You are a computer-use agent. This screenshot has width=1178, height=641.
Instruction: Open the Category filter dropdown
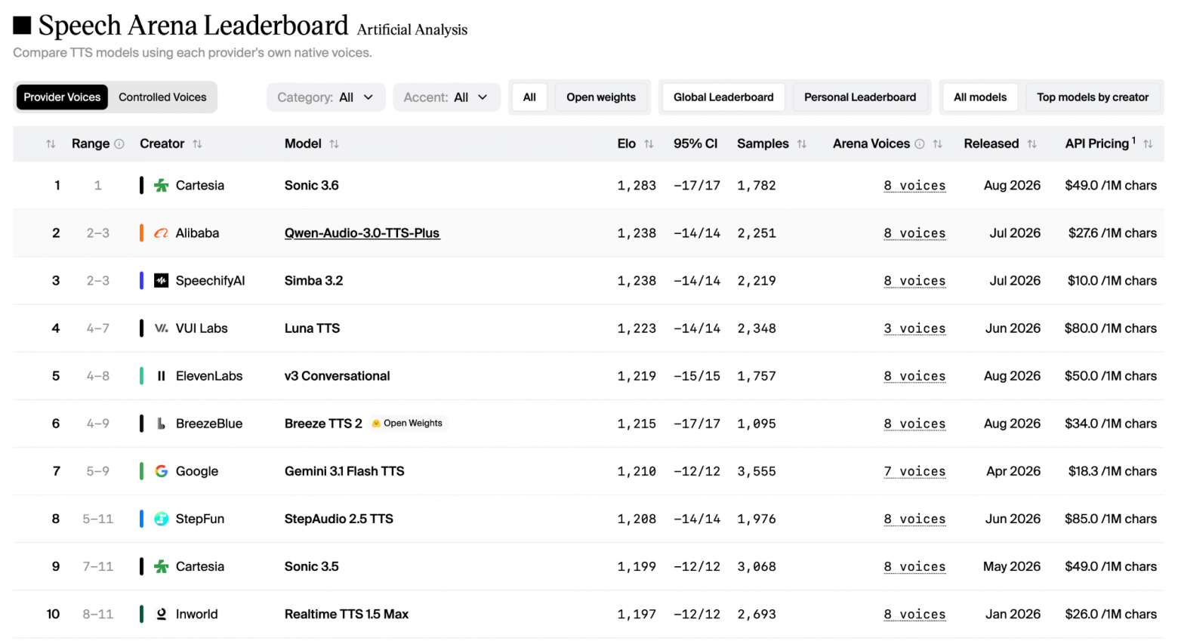[325, 97]
